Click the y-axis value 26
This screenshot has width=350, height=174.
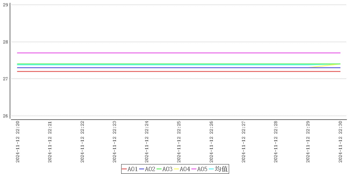5,116
